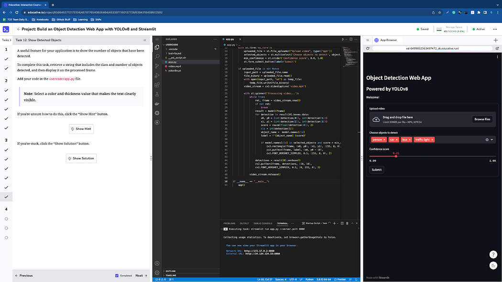The height and width of the screenshot is (282, 502).
Task: Switch to the OUTPUT tab
Action: [244, 224]
